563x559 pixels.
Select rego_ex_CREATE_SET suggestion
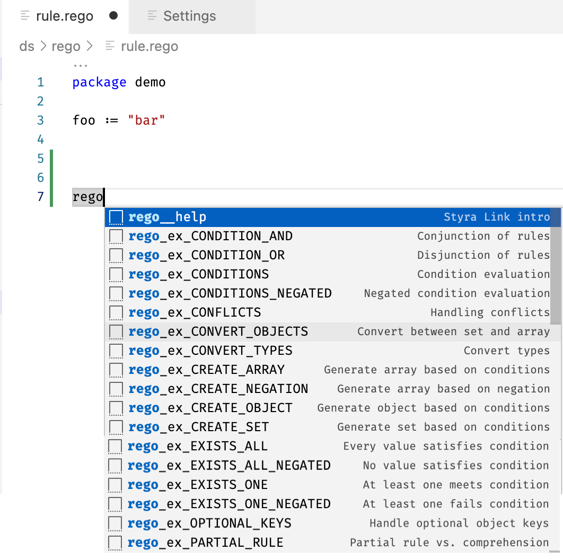(x=332, y=427)
